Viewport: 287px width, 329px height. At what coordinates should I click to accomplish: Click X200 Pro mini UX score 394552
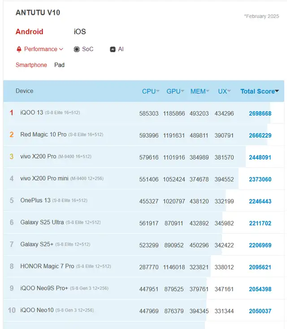224,179
